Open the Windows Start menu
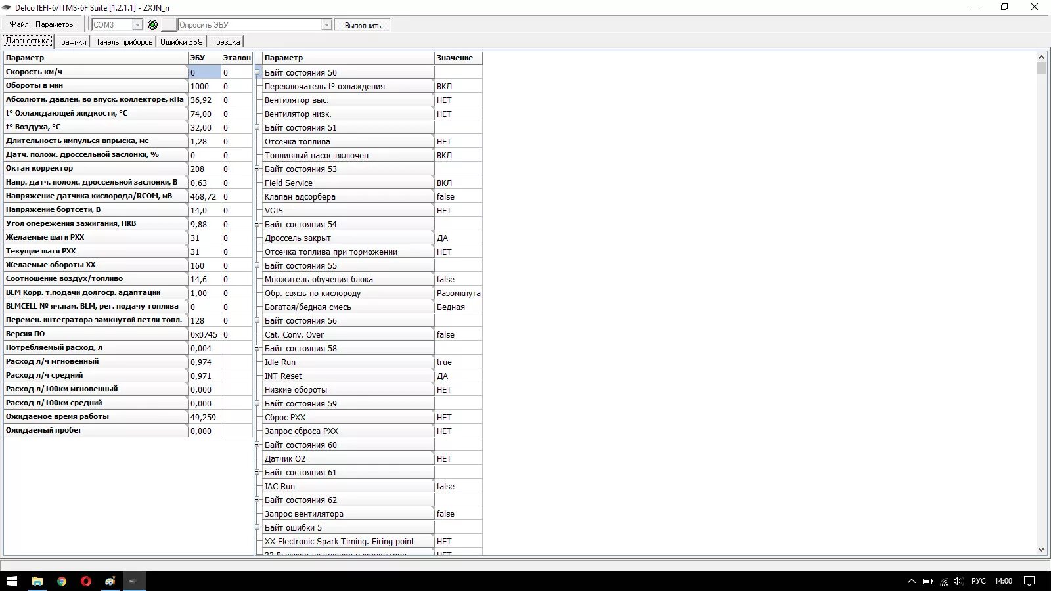This screenshot has width=1051, height=591. 11,581
